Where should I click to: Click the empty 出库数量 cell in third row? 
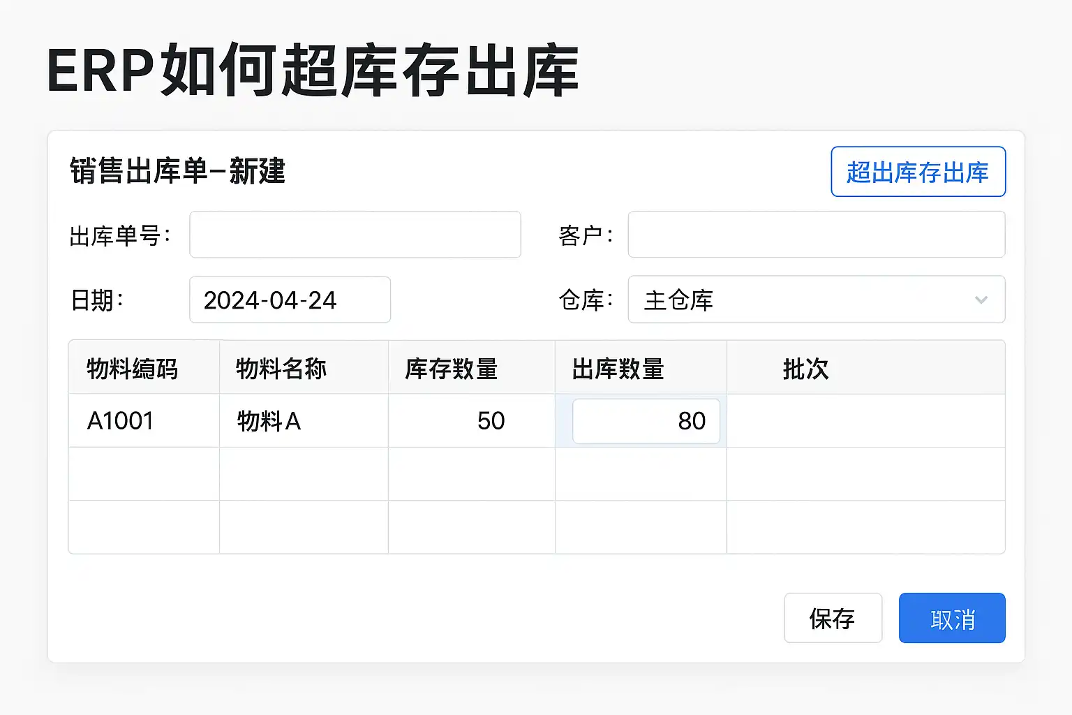(640, 527)
